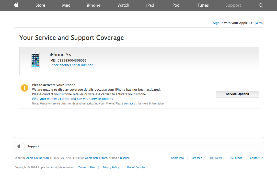Click the contact us link in note

click(x=130, y=103)
